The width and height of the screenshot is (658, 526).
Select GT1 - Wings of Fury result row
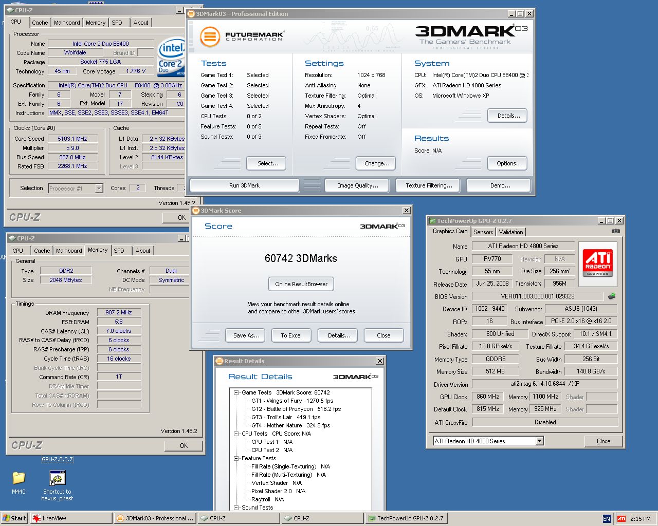[292, 401]
